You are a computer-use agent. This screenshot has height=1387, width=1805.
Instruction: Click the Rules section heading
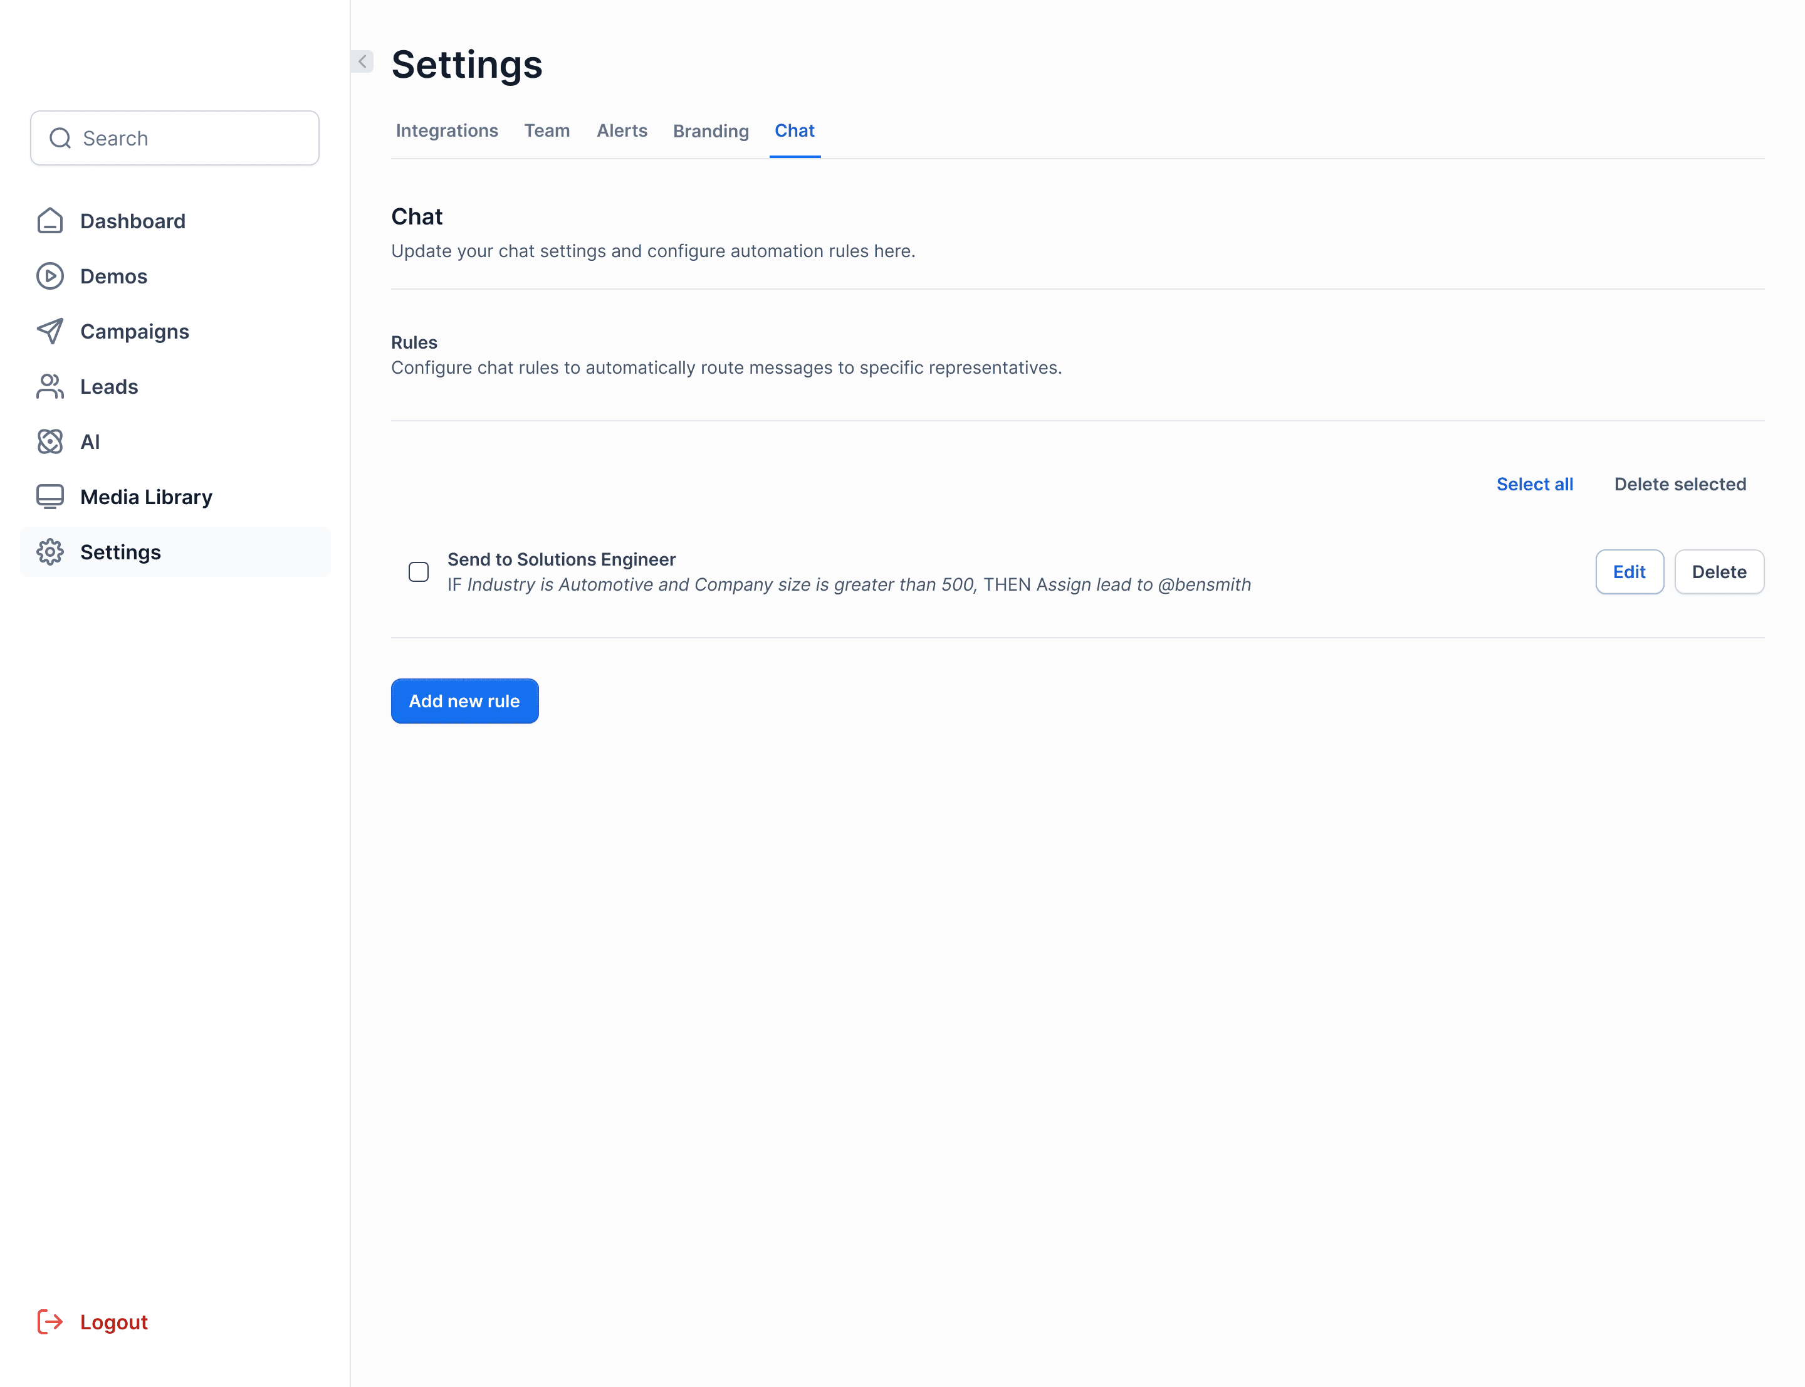[414, 342]
